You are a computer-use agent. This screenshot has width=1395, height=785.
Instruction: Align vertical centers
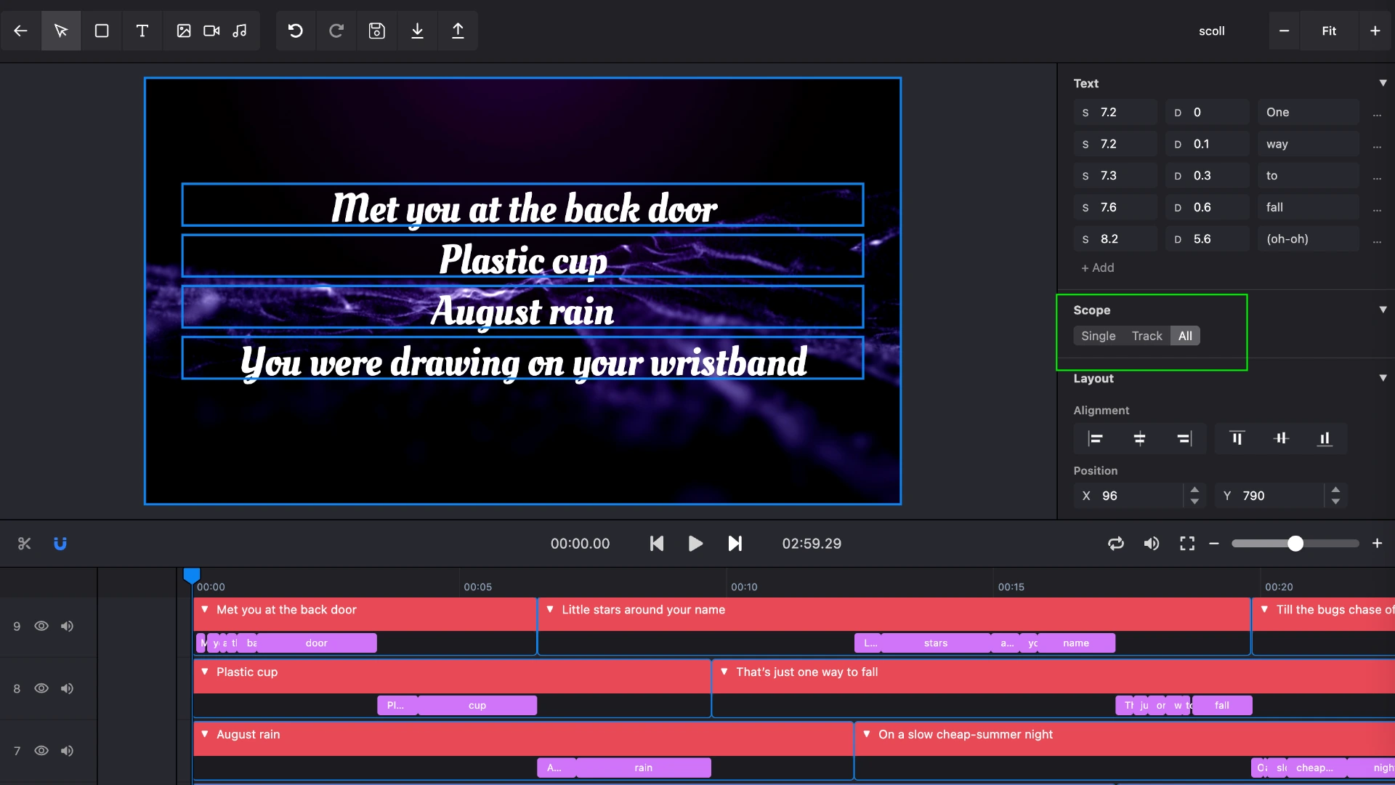1281,438
